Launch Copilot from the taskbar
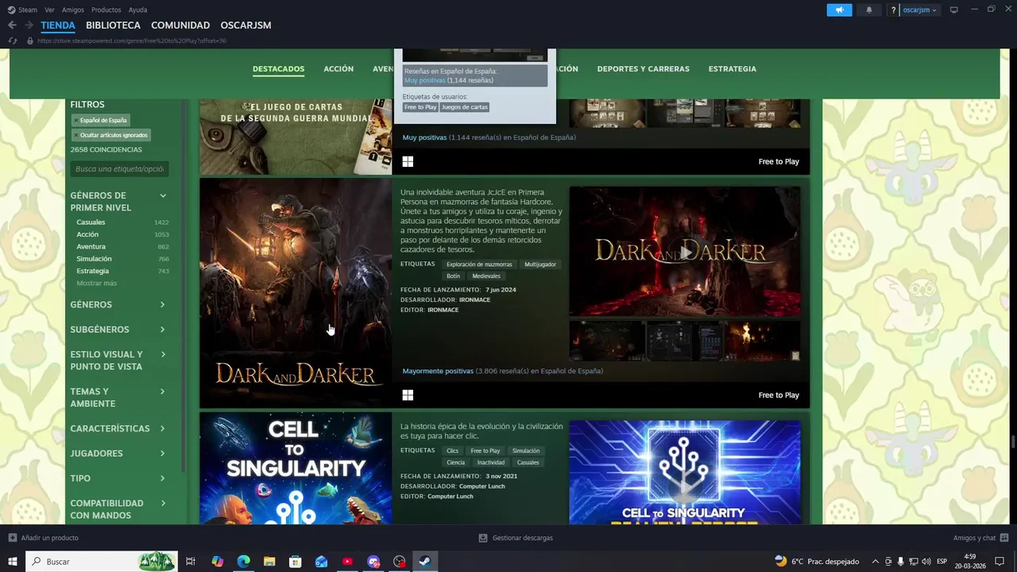The height and width of the screenshot is (572, 1017). pos(217,562)
